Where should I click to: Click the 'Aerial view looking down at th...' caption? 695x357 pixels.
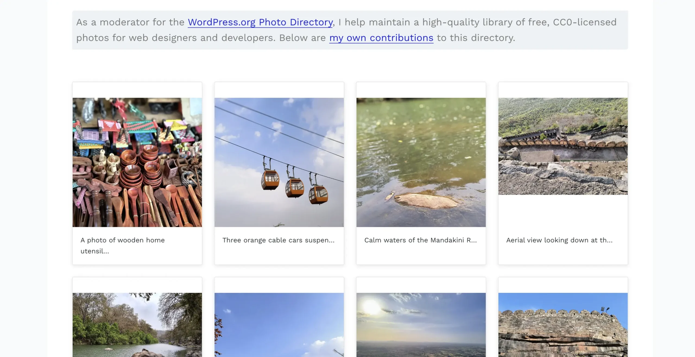point(559,240)
